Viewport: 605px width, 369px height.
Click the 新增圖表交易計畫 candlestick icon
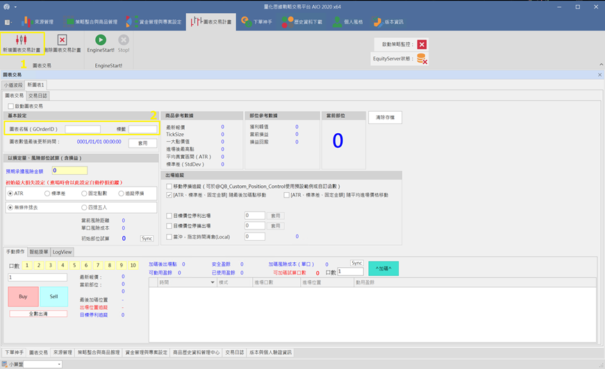point(21,40)
